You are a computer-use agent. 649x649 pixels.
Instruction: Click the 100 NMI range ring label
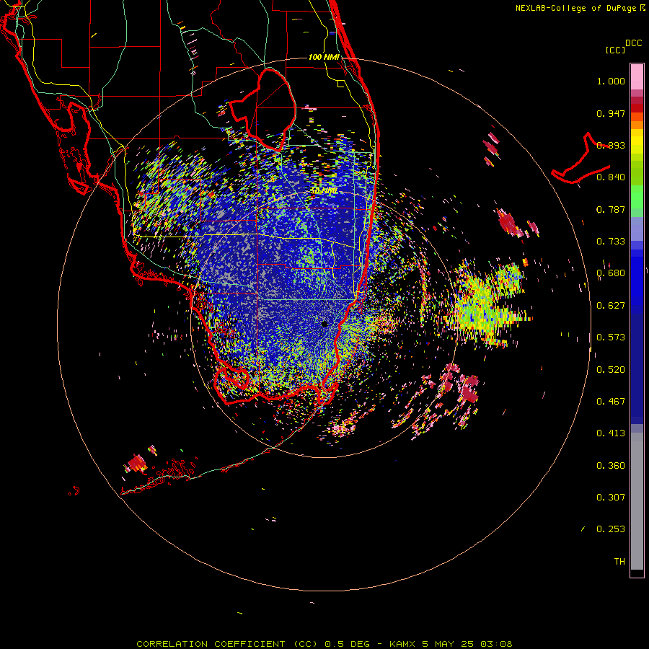(324, 57)
